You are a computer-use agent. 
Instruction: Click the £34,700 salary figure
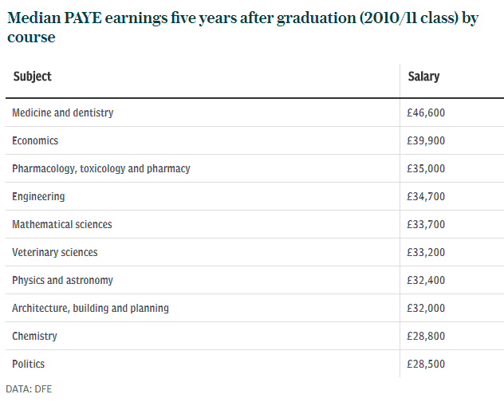coord(426,196)
